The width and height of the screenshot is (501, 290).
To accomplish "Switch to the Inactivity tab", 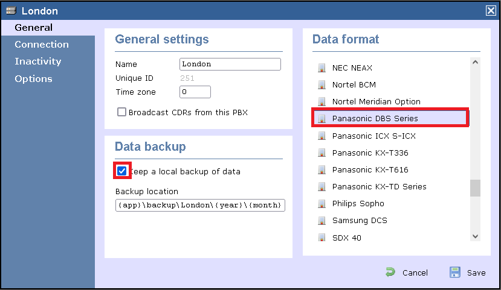I will pyautogui.click(x=38, y=61).
